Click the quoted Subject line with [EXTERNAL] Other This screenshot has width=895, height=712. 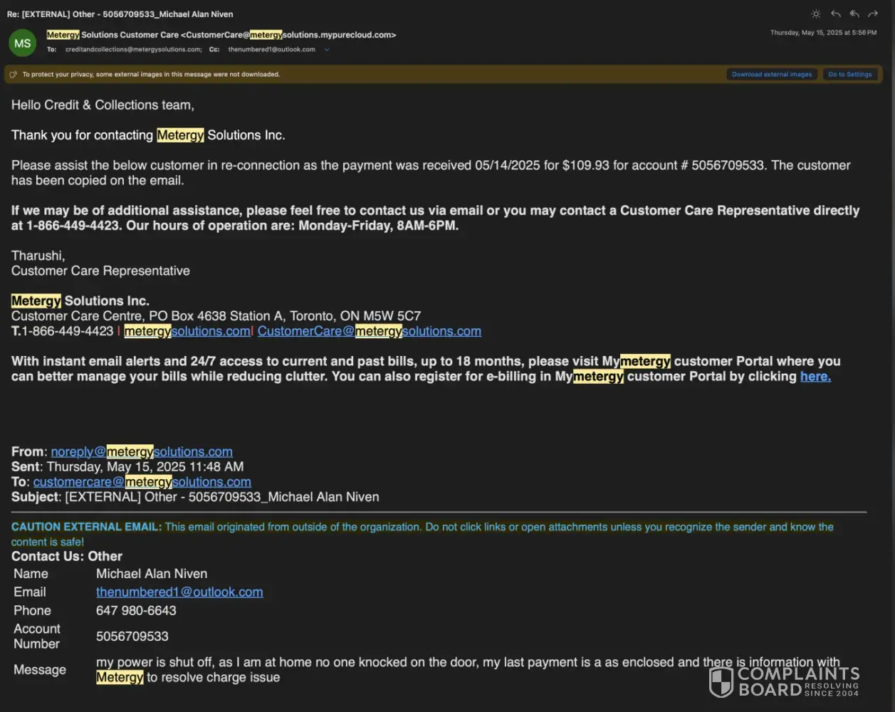pos(195,497)
